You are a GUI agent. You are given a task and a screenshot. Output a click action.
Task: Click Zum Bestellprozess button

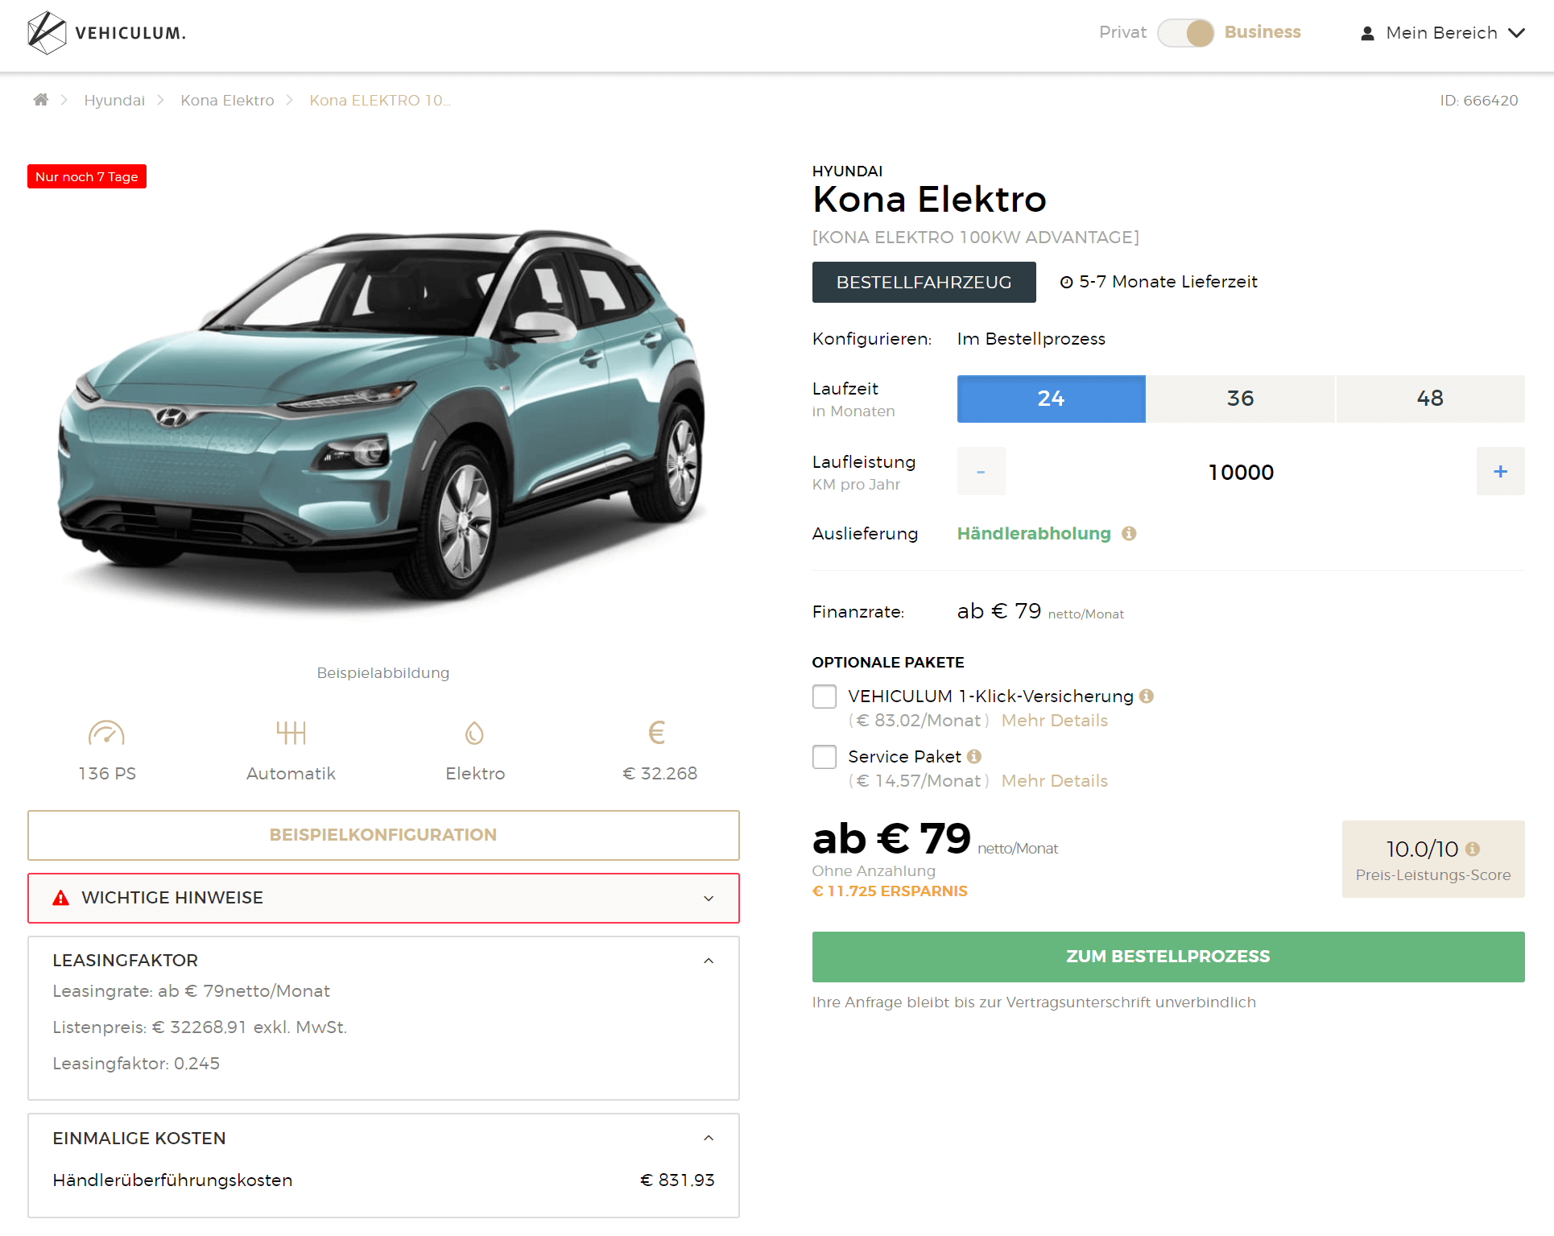[1168, 957]
